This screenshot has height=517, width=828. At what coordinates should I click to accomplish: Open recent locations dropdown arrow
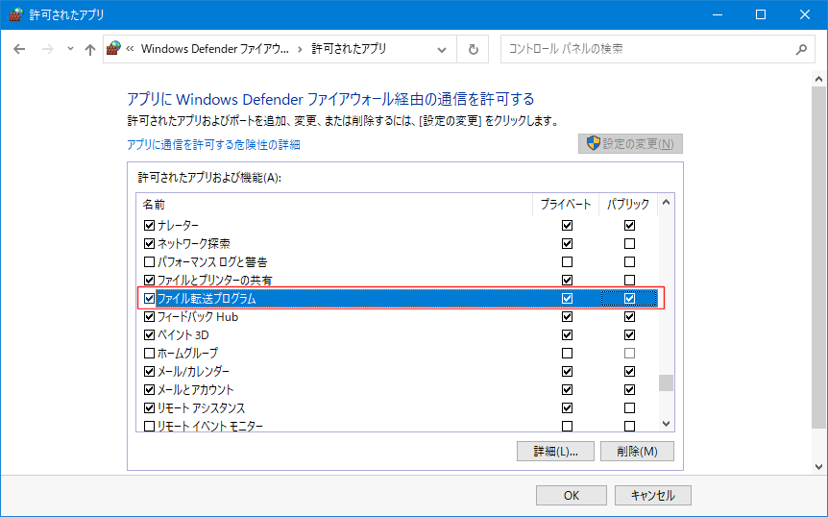pos(70,49)
